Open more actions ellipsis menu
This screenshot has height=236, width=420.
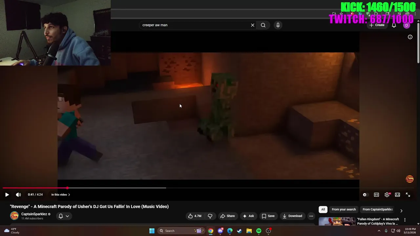pos(311,216)
